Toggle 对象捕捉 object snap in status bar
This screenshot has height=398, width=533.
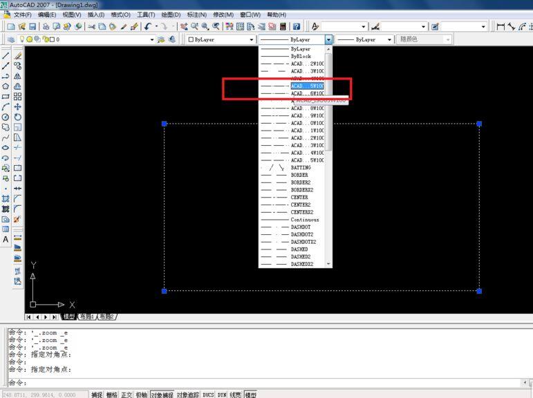(x=162, y=395)
